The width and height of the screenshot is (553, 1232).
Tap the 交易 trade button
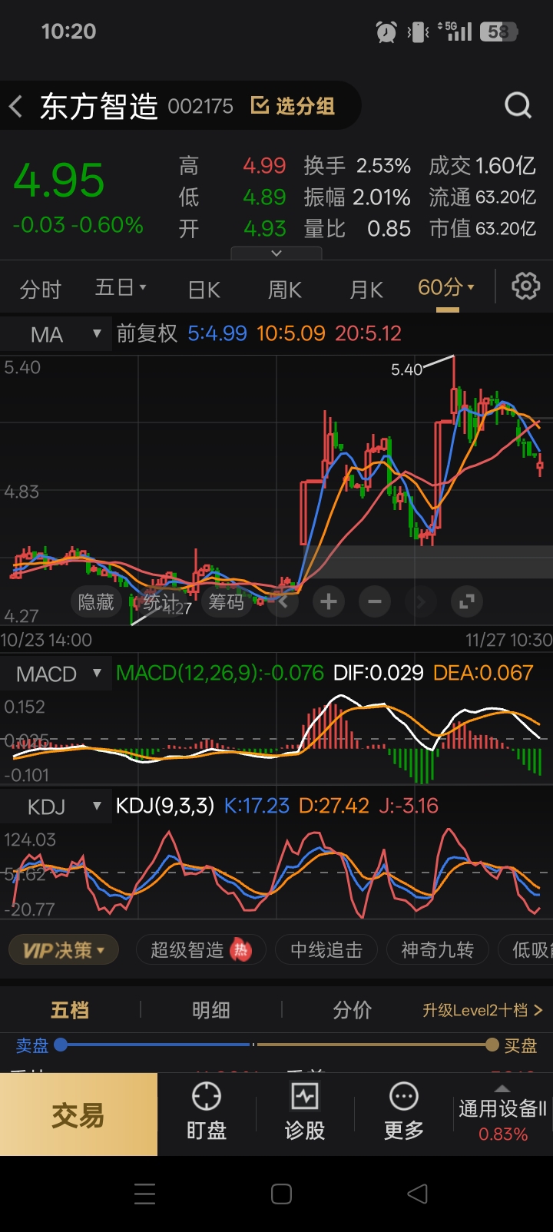78,1114
